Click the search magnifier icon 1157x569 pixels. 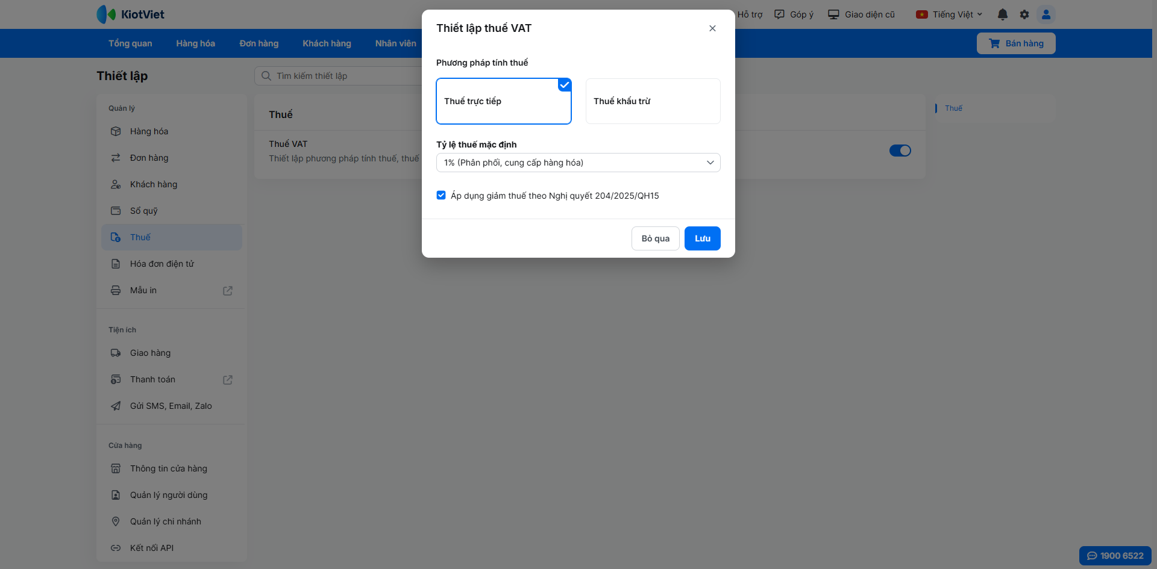click(266, 76)
